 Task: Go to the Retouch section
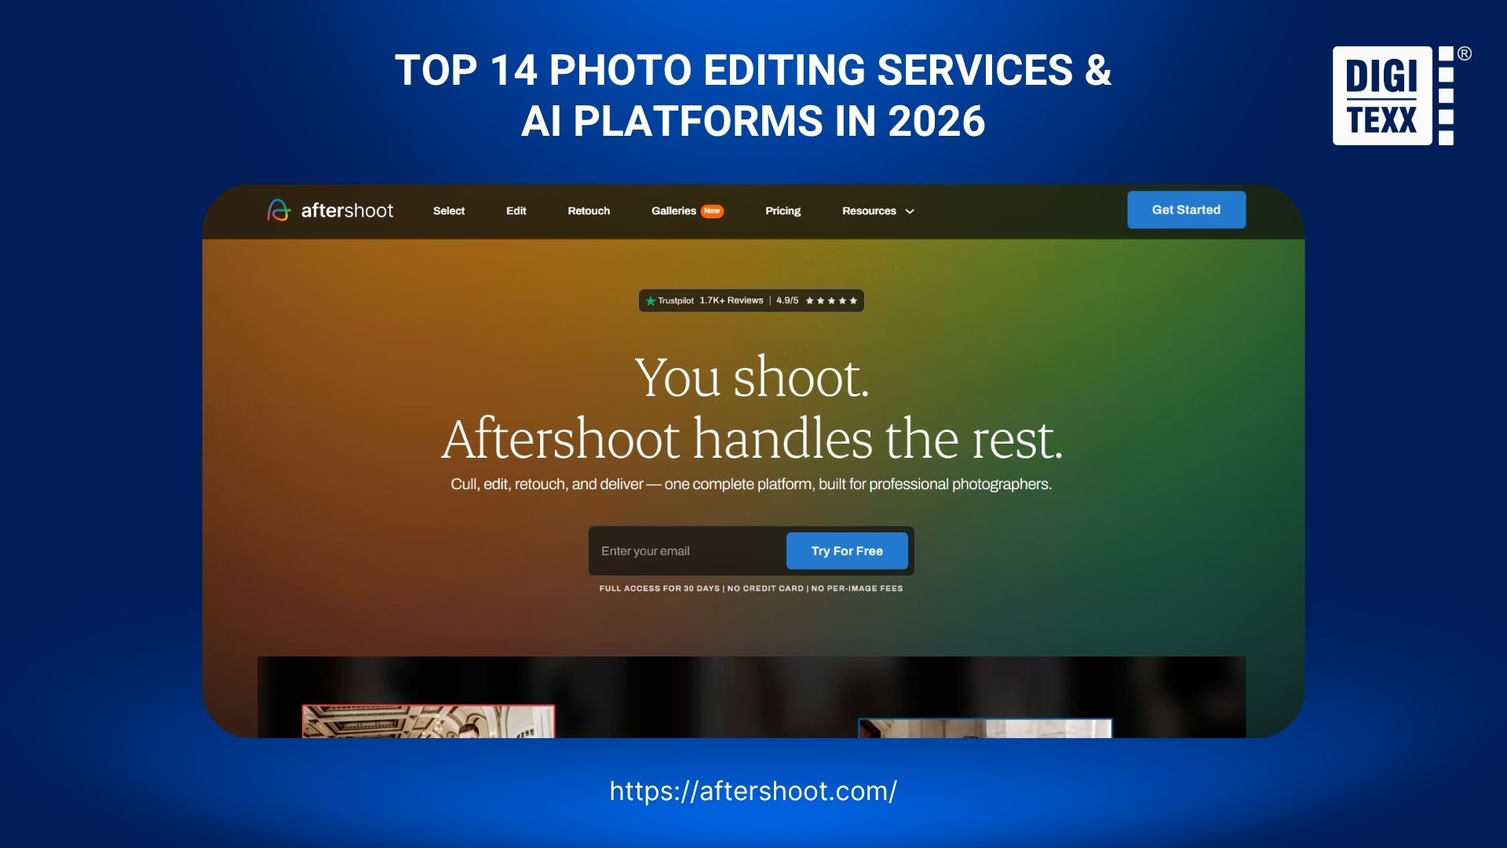(589, 210)
